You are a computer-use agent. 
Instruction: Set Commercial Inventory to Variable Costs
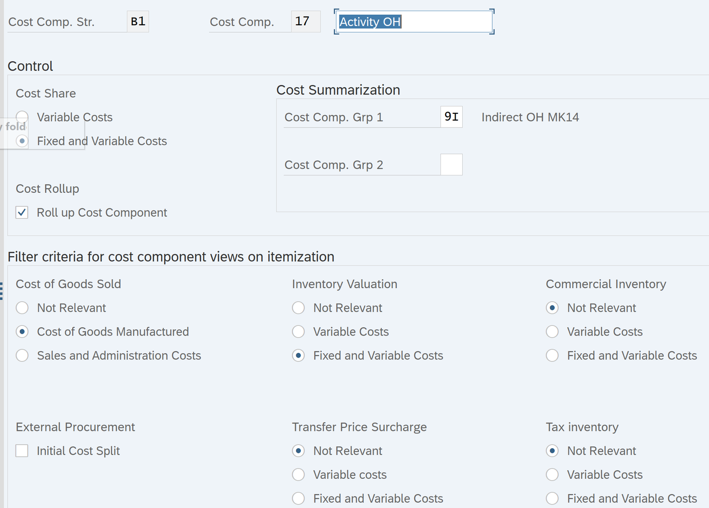(x=552, y=332)
